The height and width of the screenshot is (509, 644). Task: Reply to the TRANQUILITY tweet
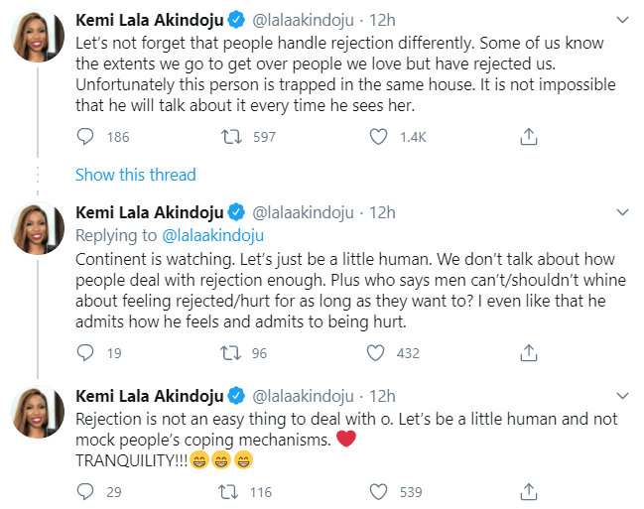coord(85,490)
